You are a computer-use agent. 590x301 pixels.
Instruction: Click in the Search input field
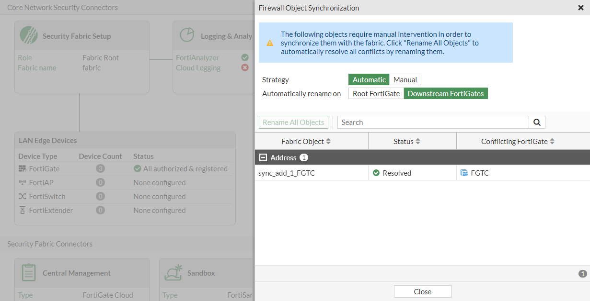click(433, 123)
